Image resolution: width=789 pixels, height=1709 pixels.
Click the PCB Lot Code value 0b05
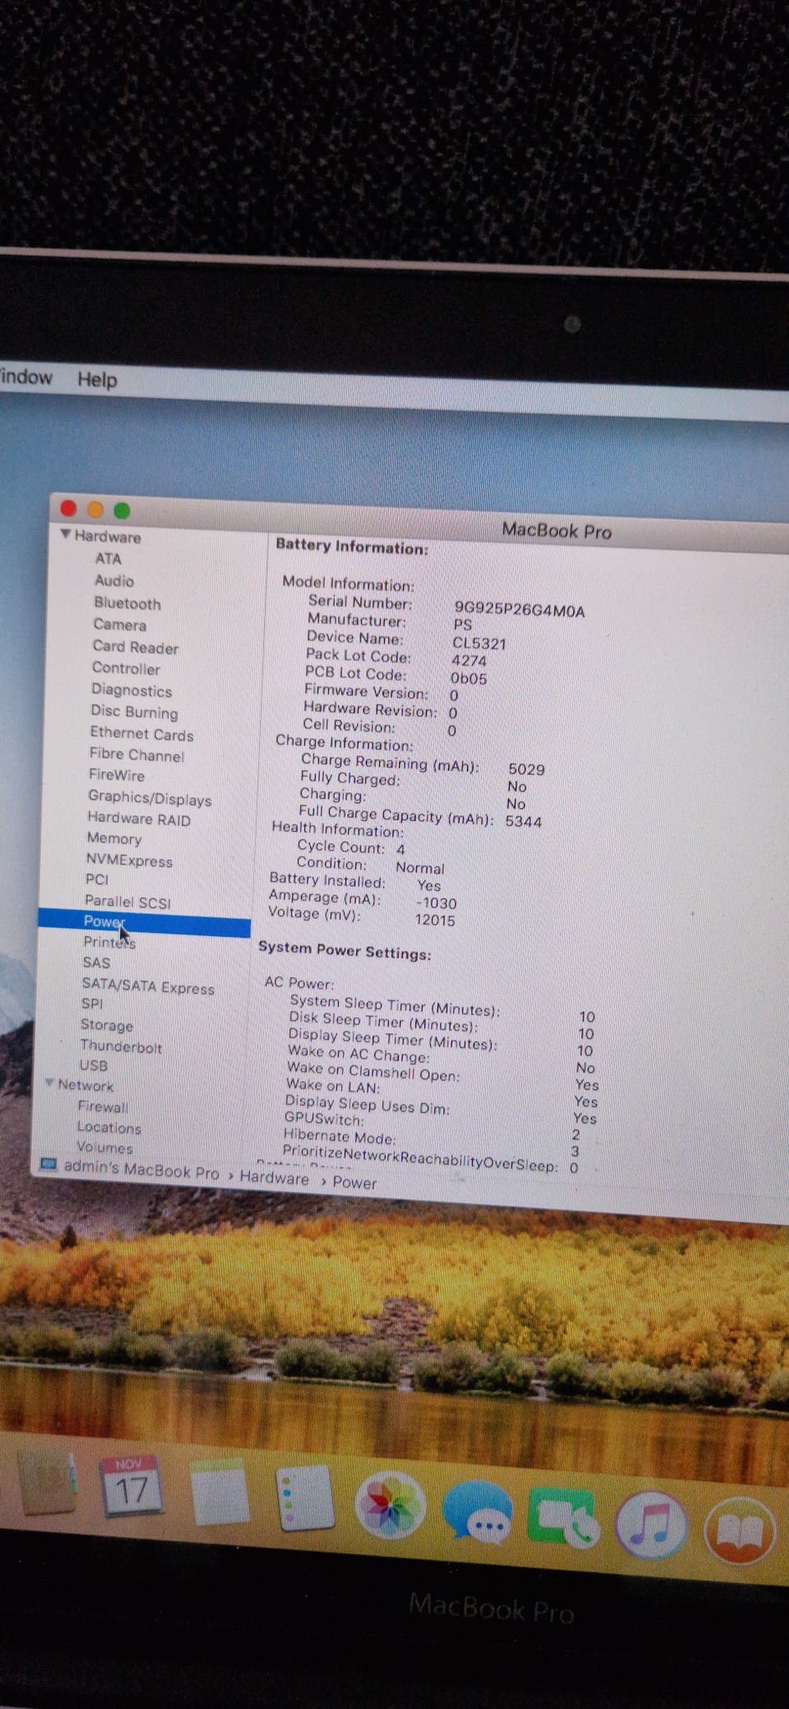tap(468, 678)
